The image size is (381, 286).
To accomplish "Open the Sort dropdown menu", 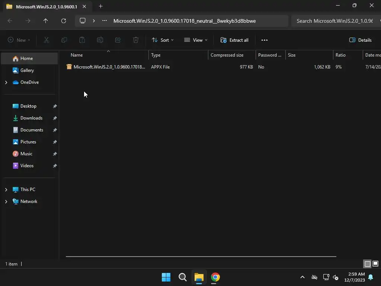I will [x=163, y=40].
